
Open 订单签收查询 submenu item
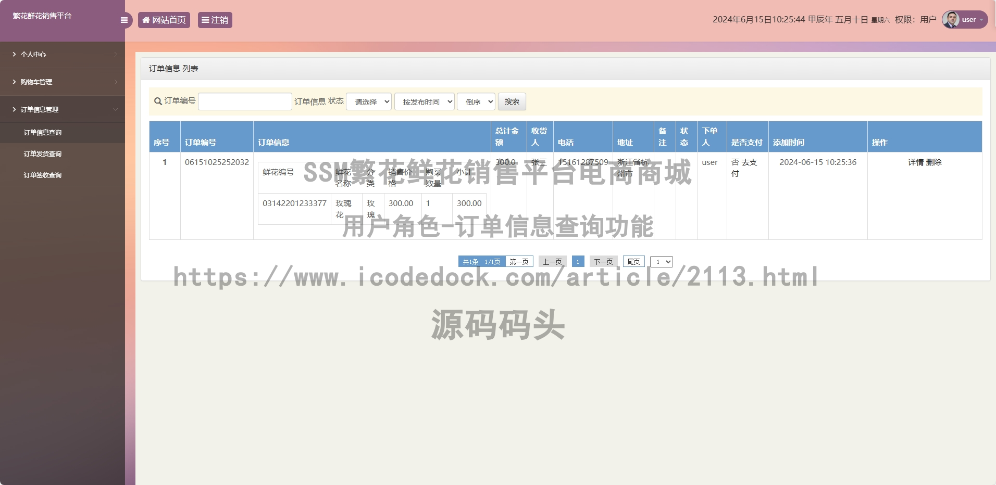pyautogui.click(x=43, y=175)
